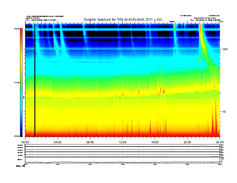Screen dimensions: 237x183
Task: Click the black vertical data-gap line near 01:00
Action: (x=35, y=80)
